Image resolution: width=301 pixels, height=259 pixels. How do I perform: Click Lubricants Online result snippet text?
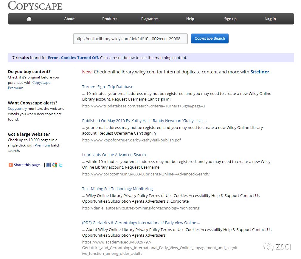click(176, 164)
